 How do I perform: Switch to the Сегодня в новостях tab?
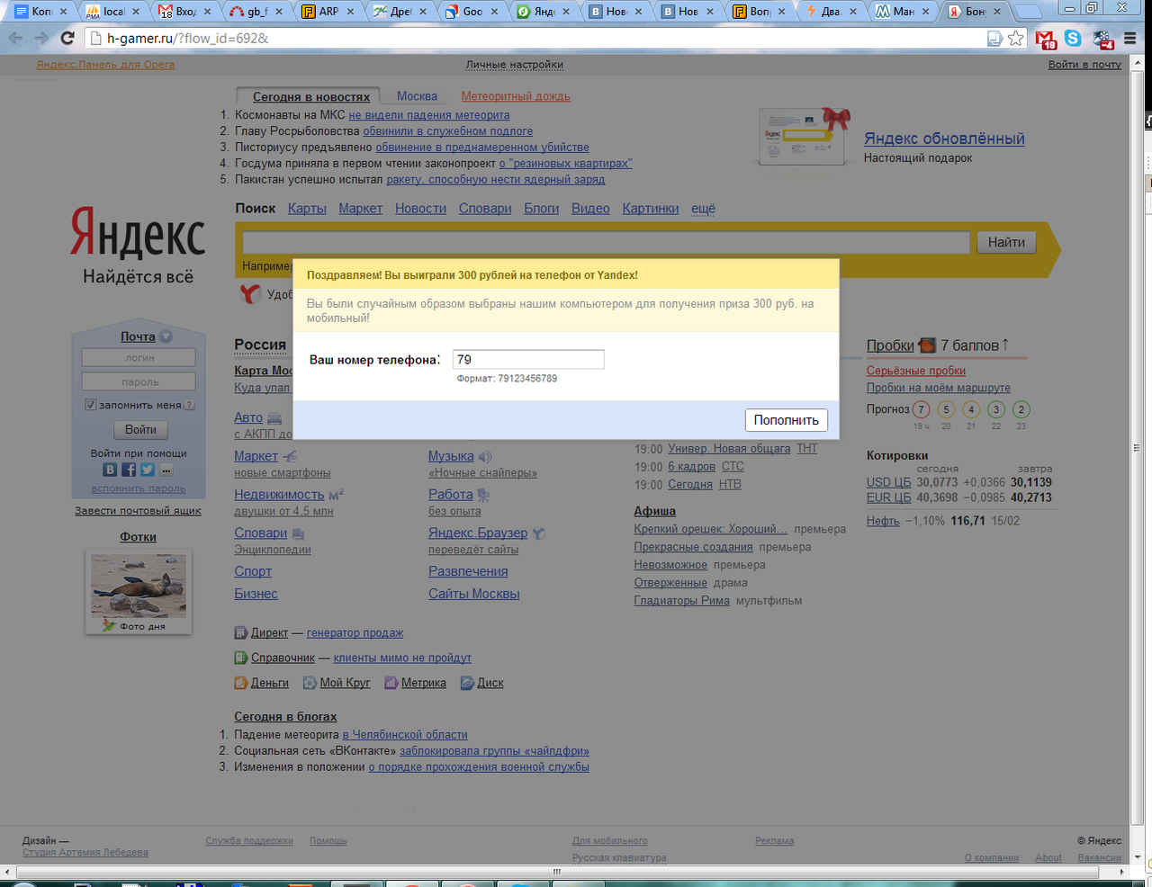tap(311, 96)
